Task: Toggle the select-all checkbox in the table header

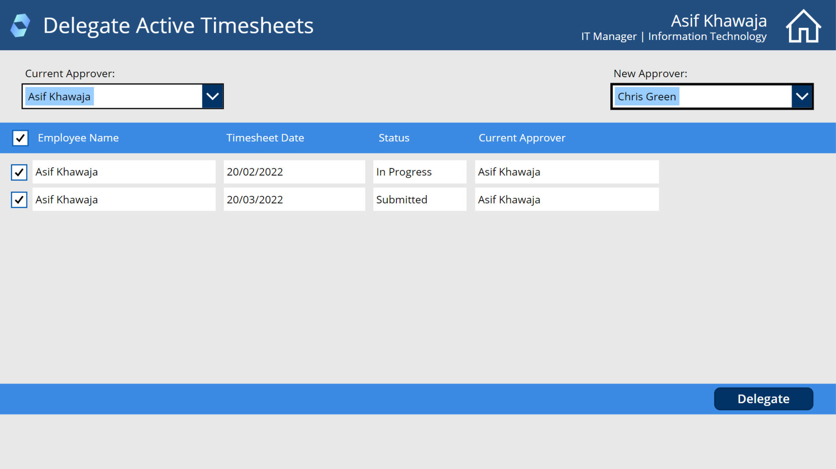Action: [x=20, y=138]
